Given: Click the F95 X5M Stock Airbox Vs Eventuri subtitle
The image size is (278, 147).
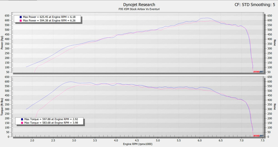Looking at the screenshot, I should coord(139,9).
